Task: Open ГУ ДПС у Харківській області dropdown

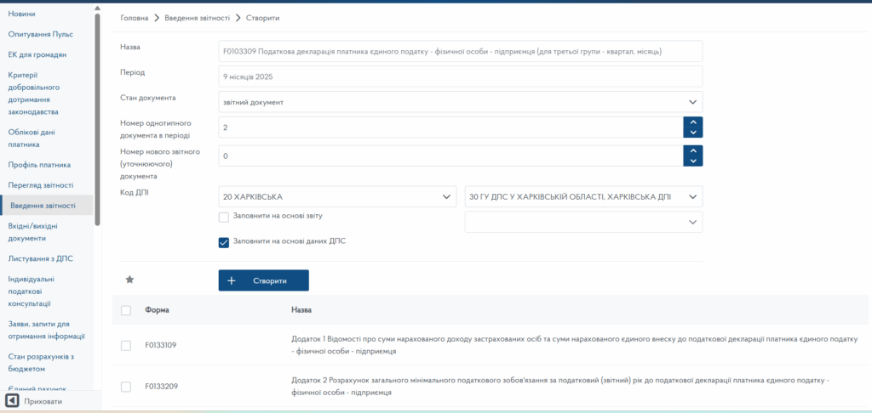Action: tap(583, 197)
